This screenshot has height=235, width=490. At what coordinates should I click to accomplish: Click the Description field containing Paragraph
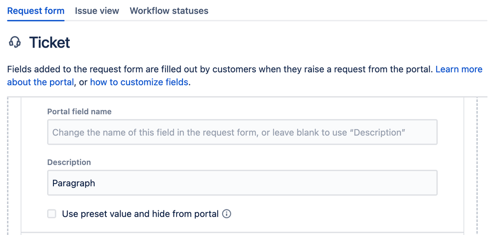tap(242, 183)
